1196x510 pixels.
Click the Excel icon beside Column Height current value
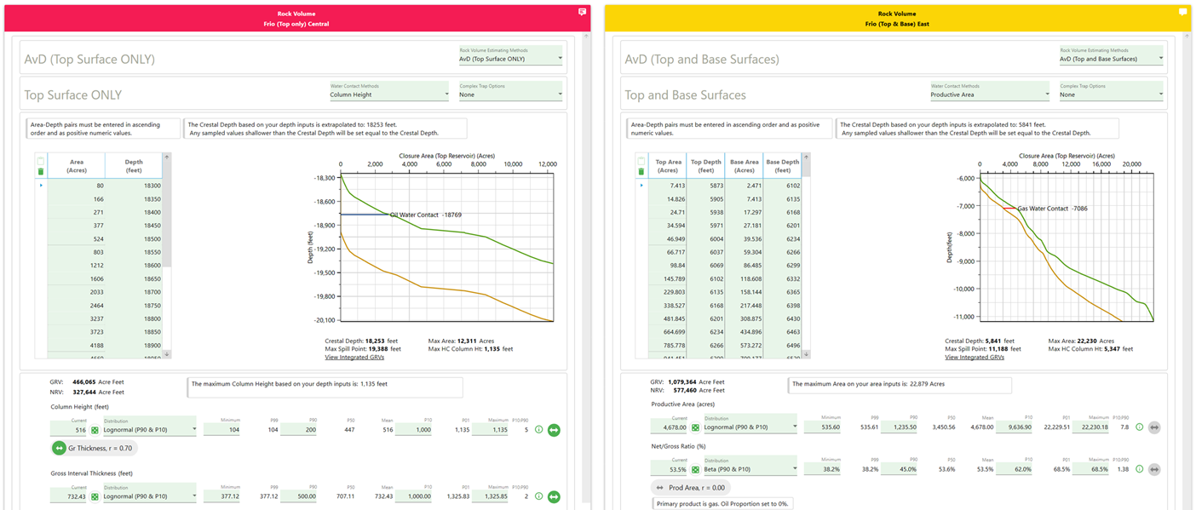(95, 429)
